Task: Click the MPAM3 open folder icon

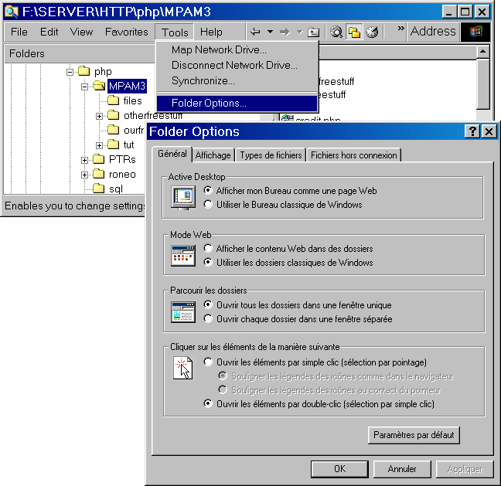Action: [99, 86]
